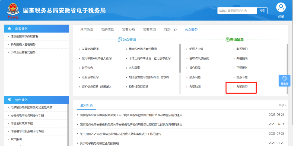Open the 常用功能 tab
Screen dimensions: 293x146
coord(87,30)
